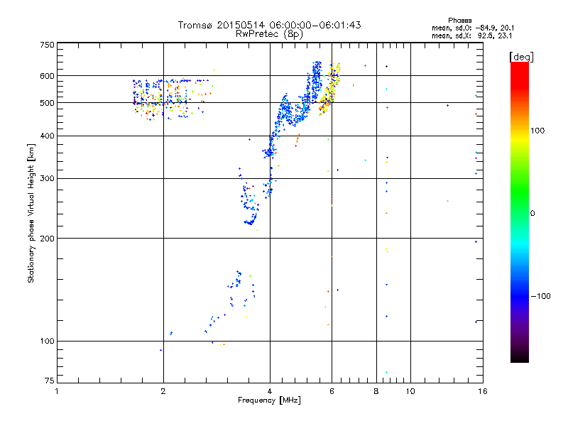Click the y-axis tick label '750'

(47, 45)
